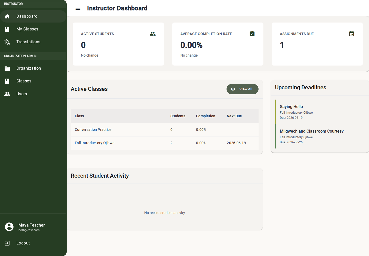369x256 pixels.
Task: Click No change under completion rate
Action: click(189, 55)
